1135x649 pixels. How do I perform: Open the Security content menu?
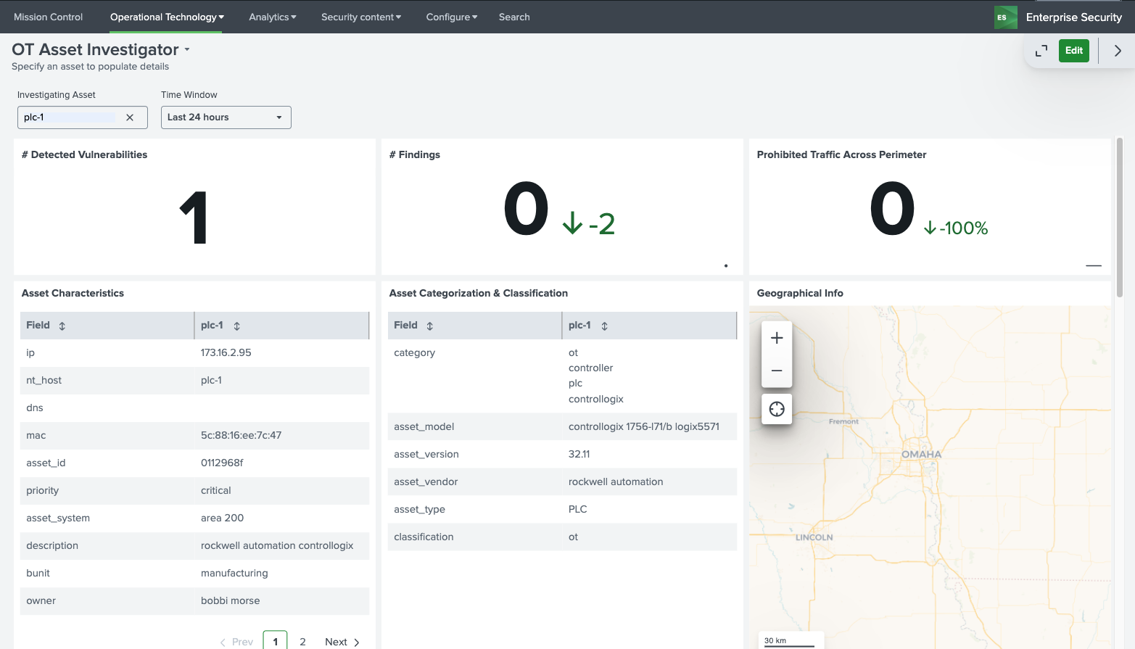360,17
